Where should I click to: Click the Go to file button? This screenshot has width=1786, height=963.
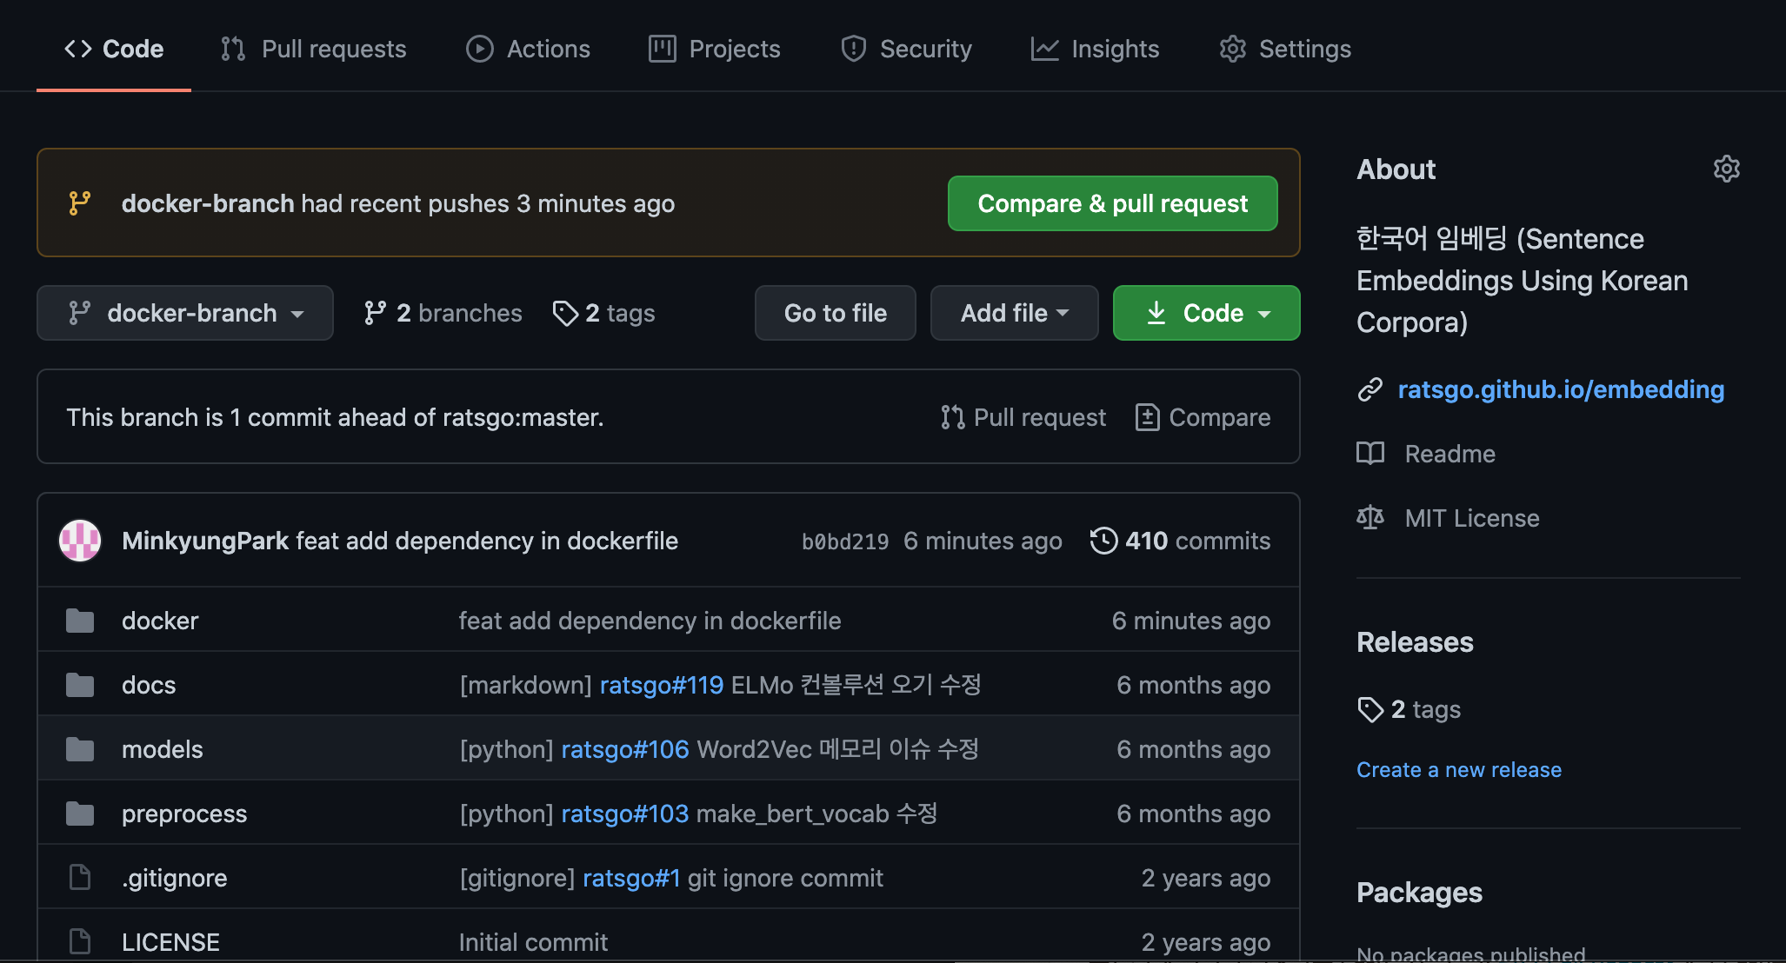point(835,313)
